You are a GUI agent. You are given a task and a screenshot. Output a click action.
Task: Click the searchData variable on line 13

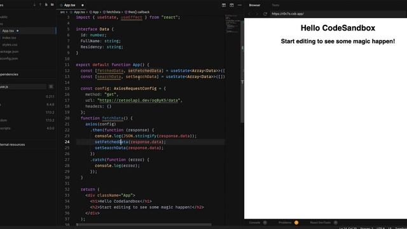[109, 76]
